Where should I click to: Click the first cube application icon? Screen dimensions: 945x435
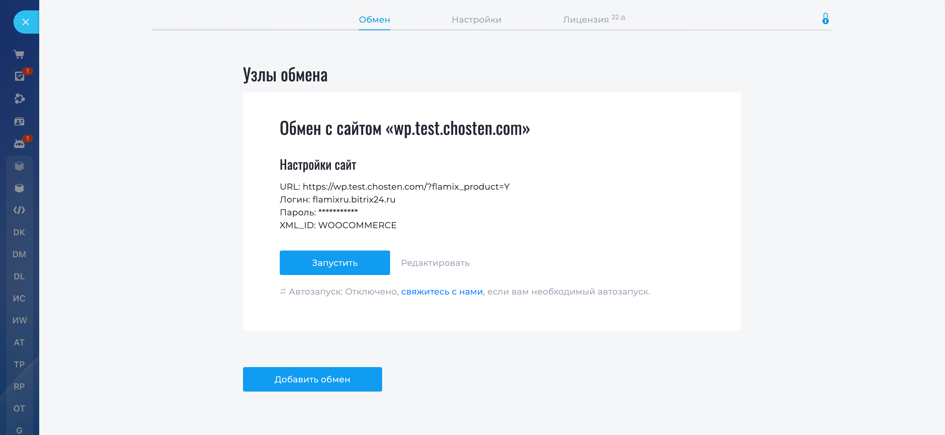click(19, 166)
